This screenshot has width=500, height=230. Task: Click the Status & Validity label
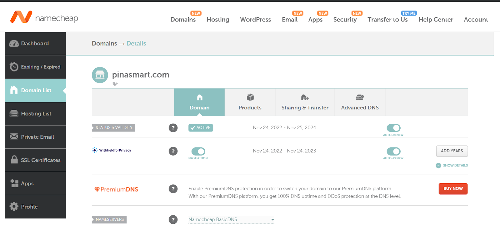point(114,128)
